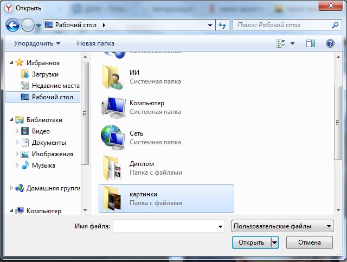Select the Сеть globe icon
Image resolution: width=347 pixels, height=262 pixels.
click(x=113, y=138)
